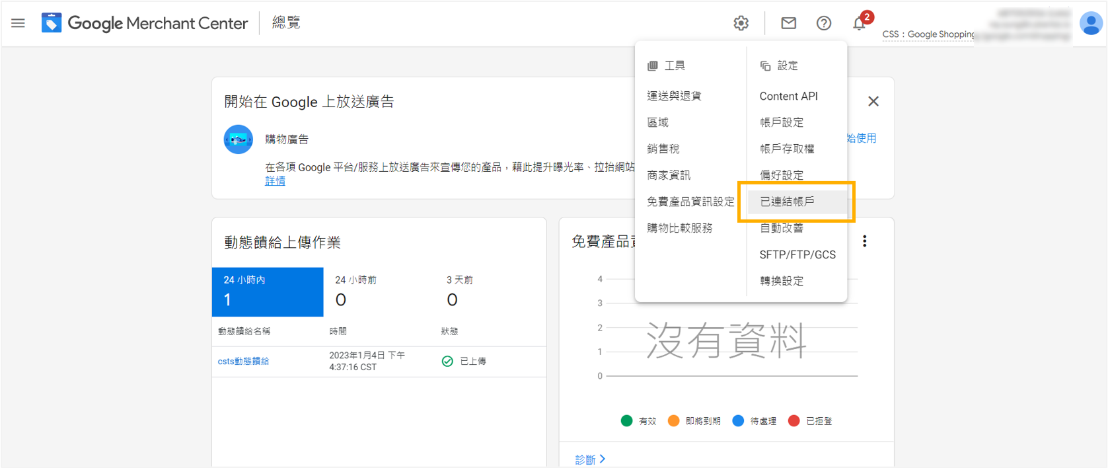
Task: Choose 已連結帳戶 menu item
Action: pyautogui.click(x=797, y=202)
